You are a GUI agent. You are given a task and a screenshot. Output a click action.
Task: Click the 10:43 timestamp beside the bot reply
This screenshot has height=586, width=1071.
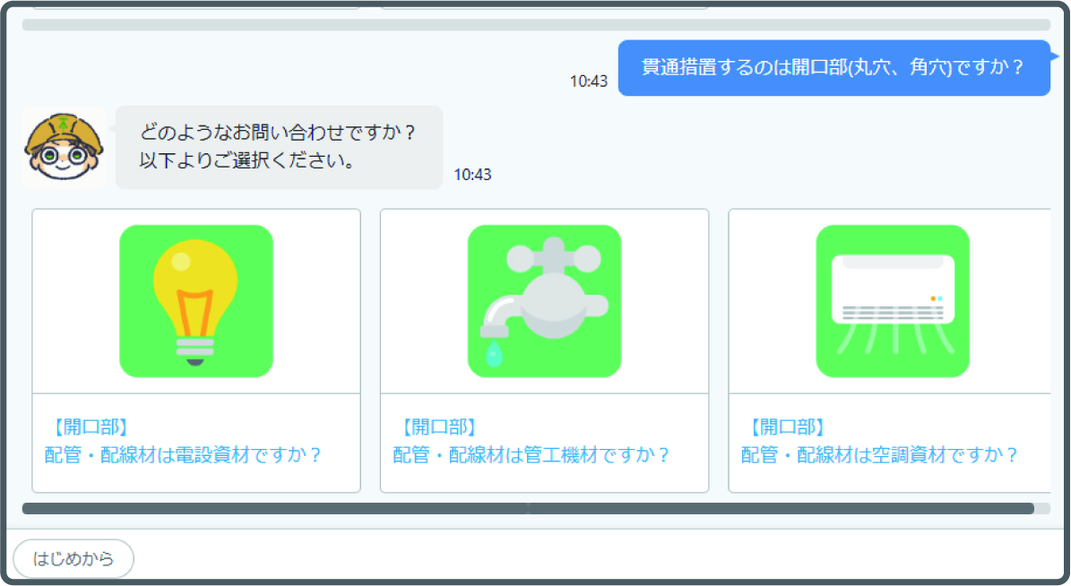(x=472, y=175)
